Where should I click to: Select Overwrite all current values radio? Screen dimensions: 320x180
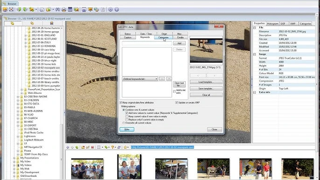pyautogui.click(x=124, y=123)
